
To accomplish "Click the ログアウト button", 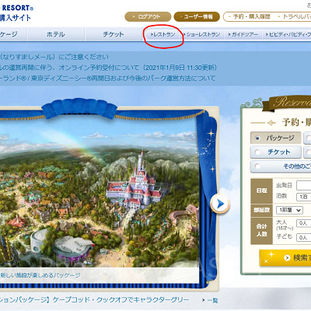I will 148,17.
